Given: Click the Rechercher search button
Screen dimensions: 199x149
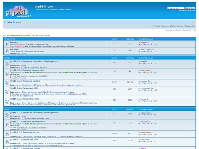Looking at the screenshot, I should click(189, 8).
